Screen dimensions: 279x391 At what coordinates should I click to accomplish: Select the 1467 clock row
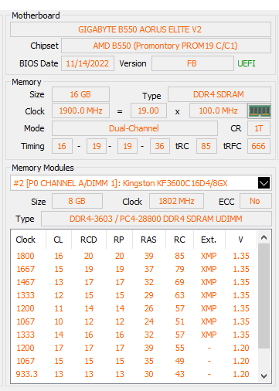click(134, 282)
